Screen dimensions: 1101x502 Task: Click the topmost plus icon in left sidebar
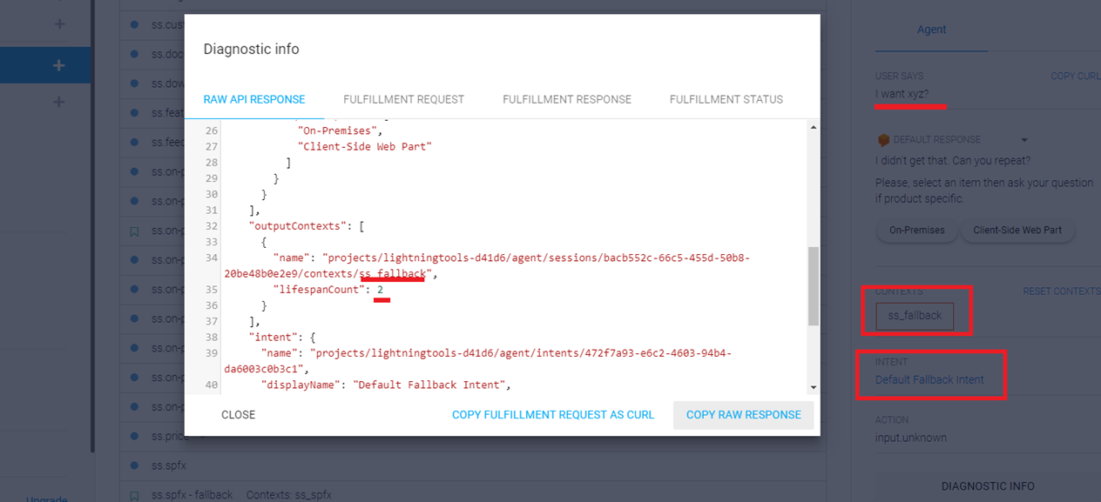point(59,23)
